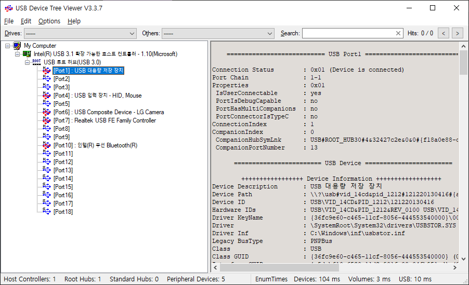Click the USB icon beside Port1 mass storage
The width and height of the screenshot is (469, 285).
pyautogui.click(x=46, y=71)
